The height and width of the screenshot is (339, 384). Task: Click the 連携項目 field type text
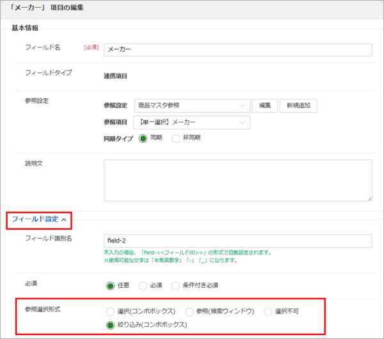116,75
